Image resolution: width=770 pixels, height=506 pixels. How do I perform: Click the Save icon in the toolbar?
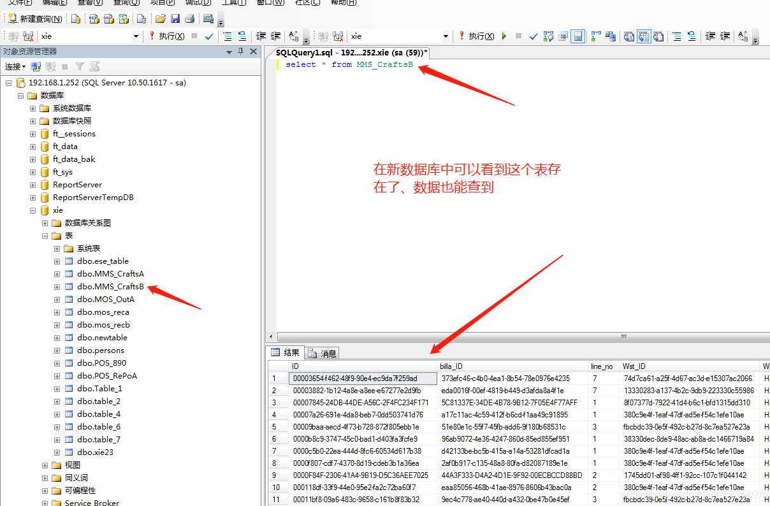point(175,20)
